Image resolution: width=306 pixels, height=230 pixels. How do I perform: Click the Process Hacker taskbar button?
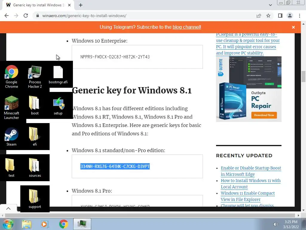point(82,224)
